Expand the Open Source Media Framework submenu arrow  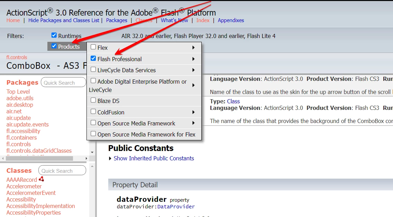tap(193, 123)
